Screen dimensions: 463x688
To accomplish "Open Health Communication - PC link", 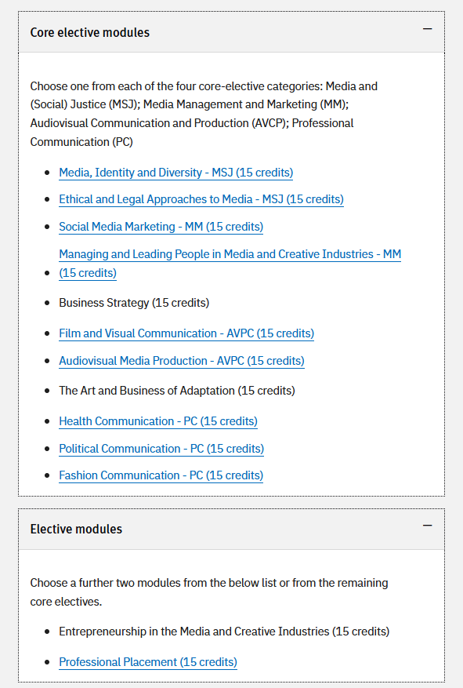I will tap(158, 421).
